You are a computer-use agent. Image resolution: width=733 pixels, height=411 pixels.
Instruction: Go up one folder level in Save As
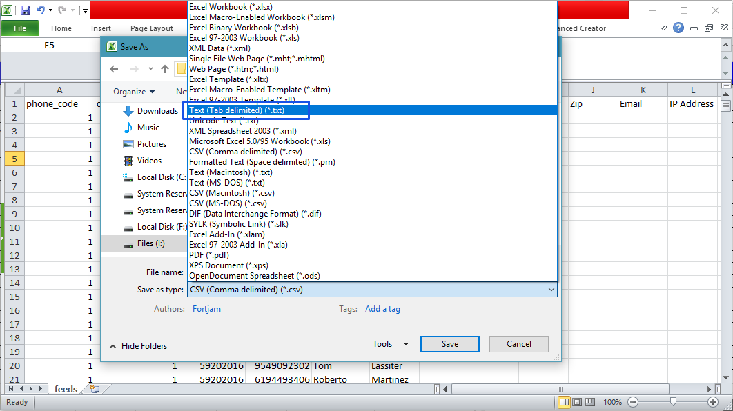point(164,69)
